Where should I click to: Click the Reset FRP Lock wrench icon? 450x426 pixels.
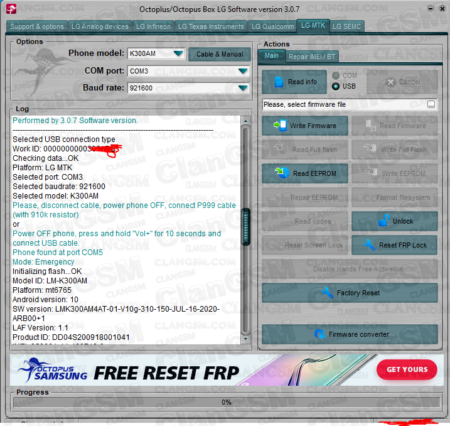click(370, 245)
